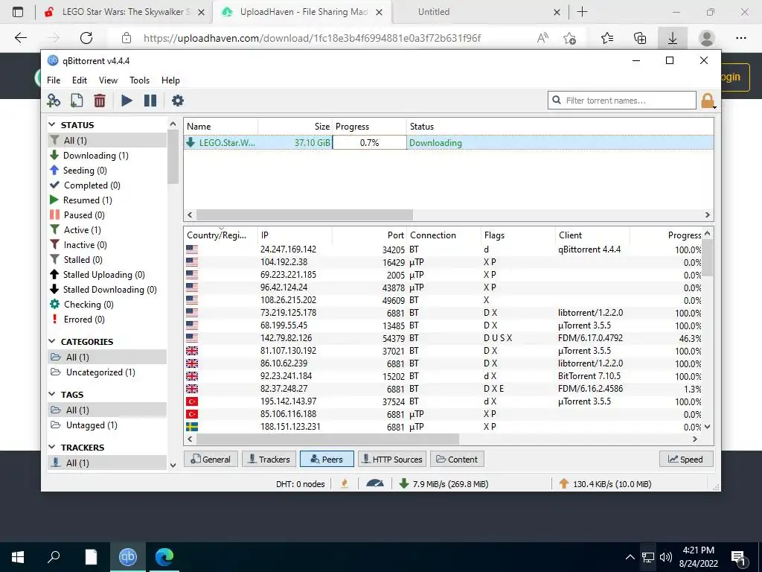Select the LEGO.Star.W... torrent row
This screenshot has height=572, width=762.
coord(448,143)
